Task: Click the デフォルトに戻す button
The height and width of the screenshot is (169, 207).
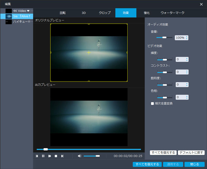Action: click(x=191, y=153)
